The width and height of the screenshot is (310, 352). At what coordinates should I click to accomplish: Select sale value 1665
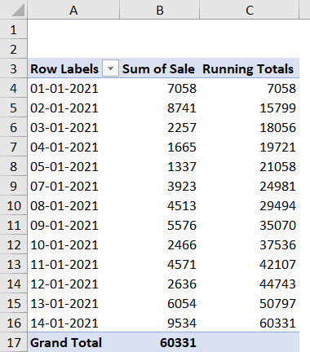click(x=160, y=147)
